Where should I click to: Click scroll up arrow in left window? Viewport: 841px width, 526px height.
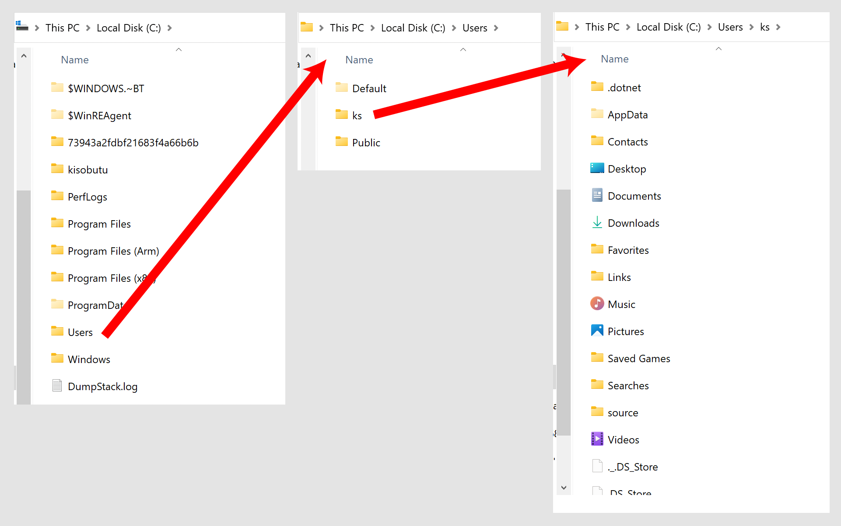pyautogui.click(x=24, y=56)
